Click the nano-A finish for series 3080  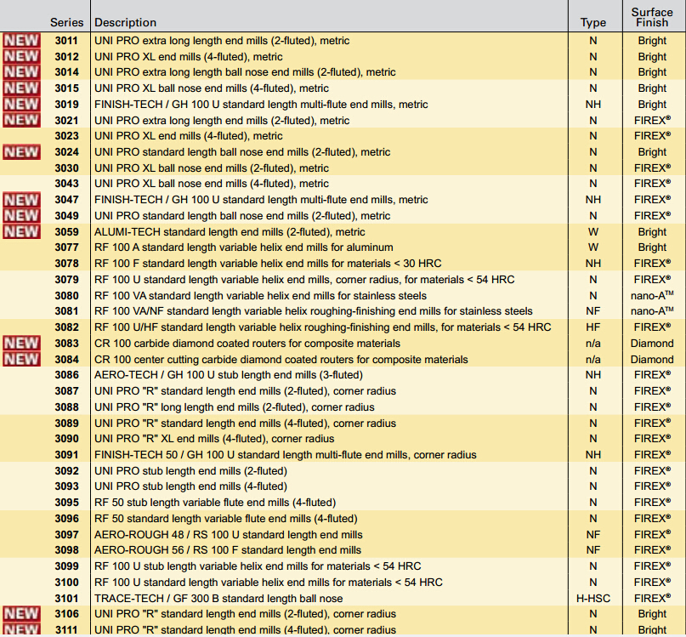click(652, 295)
